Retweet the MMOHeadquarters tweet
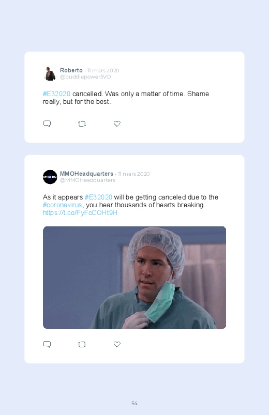The image size is (269, 415). 82,344
